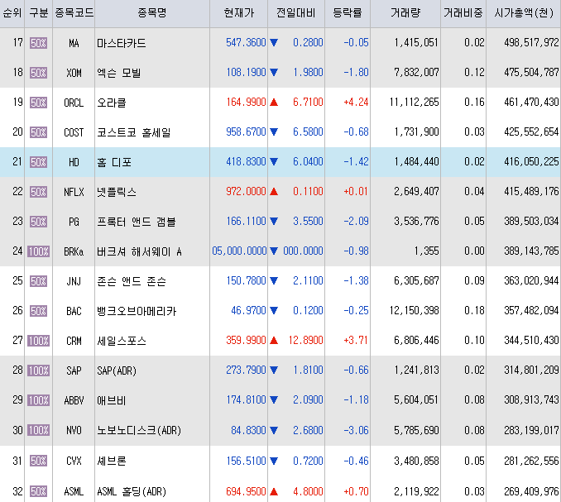Sort by the 순위 column header
561x502 pixels.
coord(12,13)
